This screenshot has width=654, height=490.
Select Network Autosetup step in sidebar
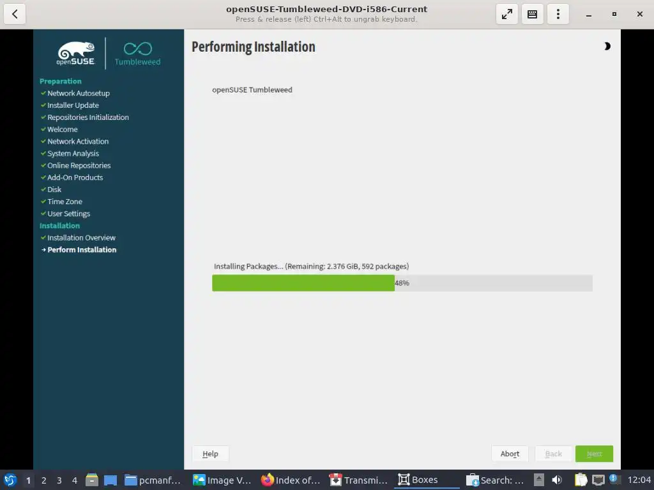[79, 93]
